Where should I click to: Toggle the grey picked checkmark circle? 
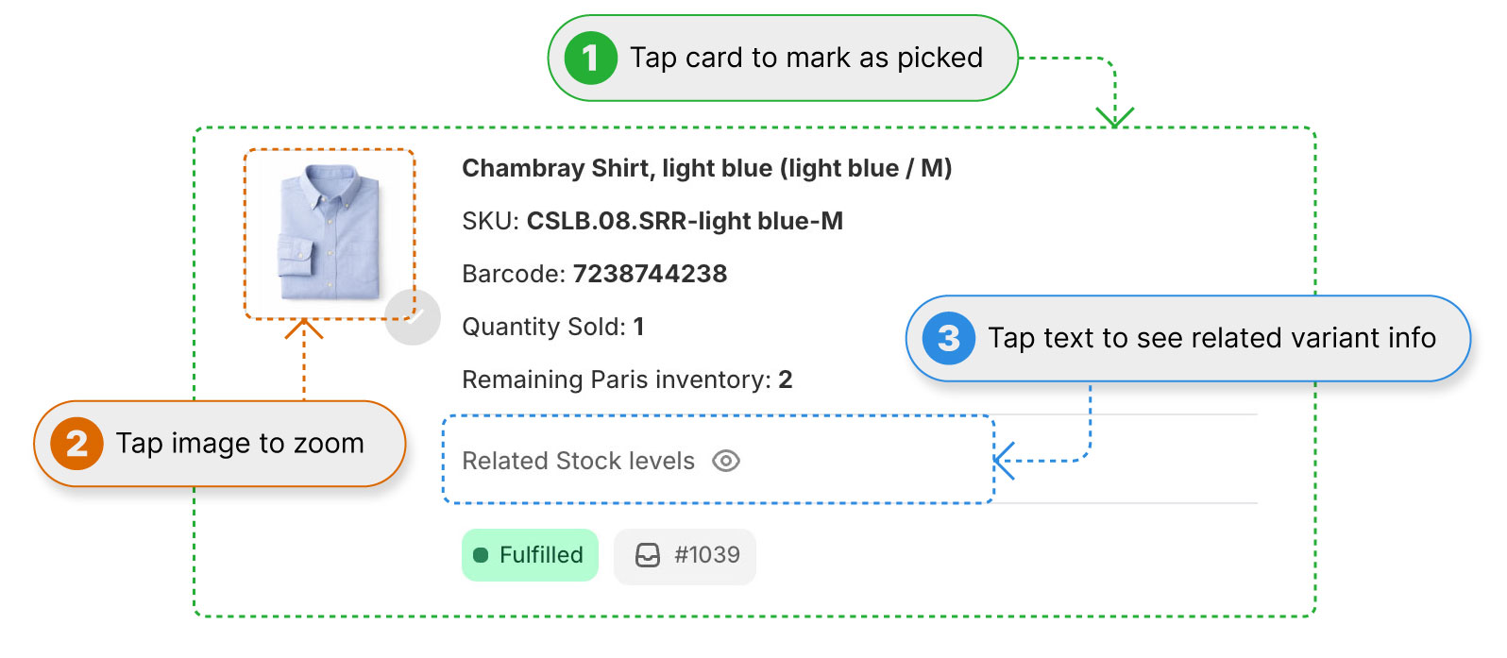tap(413, 317)
